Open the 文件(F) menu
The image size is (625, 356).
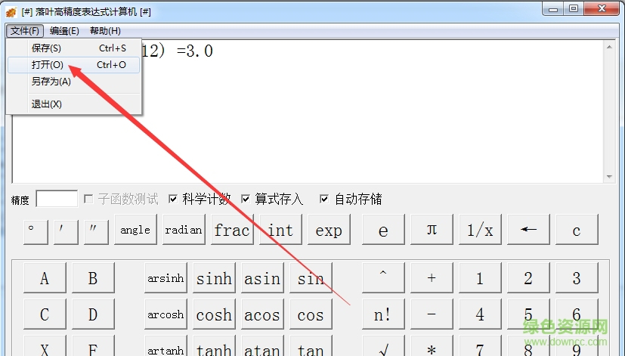point(25,31)
